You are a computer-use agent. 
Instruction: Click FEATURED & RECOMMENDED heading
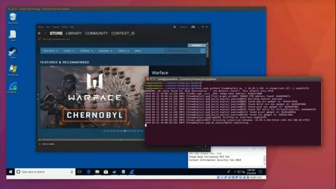pos(65,62)
